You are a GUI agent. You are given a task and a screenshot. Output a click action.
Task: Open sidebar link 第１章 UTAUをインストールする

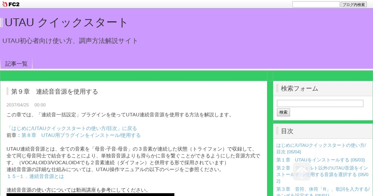(320, 160)
